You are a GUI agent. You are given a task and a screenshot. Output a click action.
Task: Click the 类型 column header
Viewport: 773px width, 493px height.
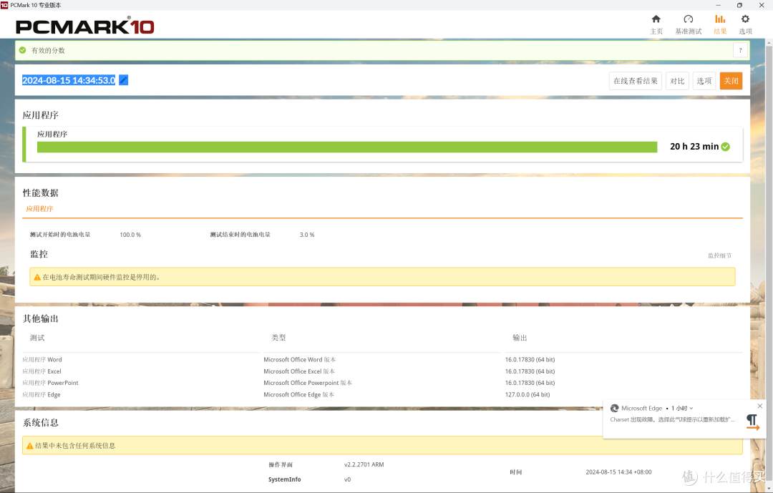(278, 338)
